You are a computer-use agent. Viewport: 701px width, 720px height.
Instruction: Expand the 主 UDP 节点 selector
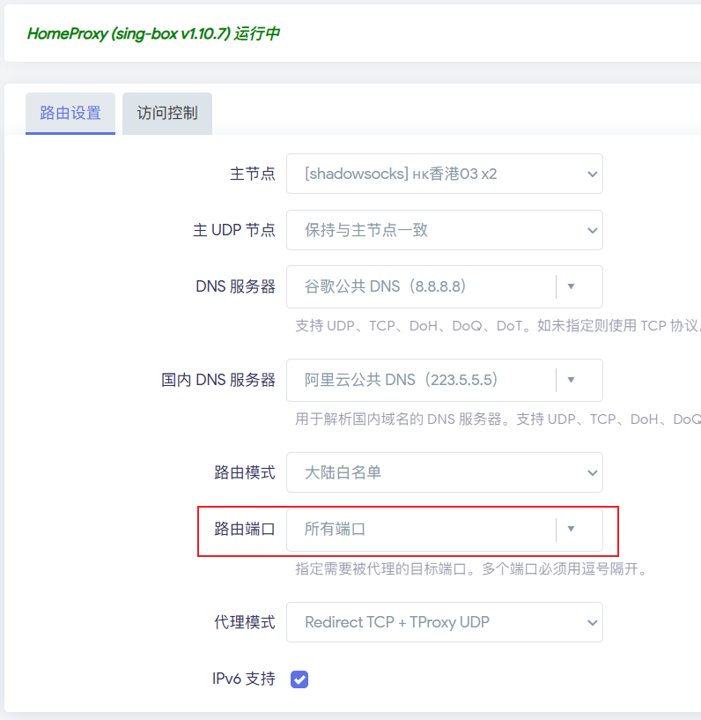pyautogui.click(x=444, y=230)
